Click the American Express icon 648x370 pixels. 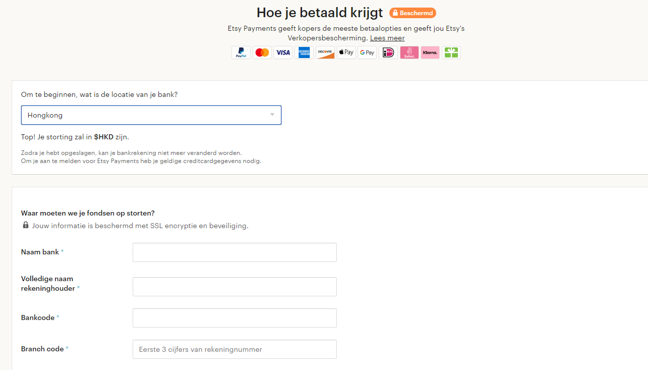(304, 52)
